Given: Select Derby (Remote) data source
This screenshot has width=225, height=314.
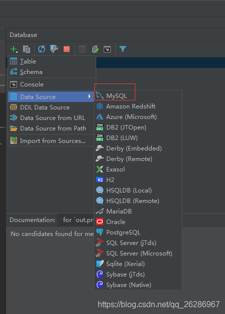Looking at the screenshot, I should point(138,159).
